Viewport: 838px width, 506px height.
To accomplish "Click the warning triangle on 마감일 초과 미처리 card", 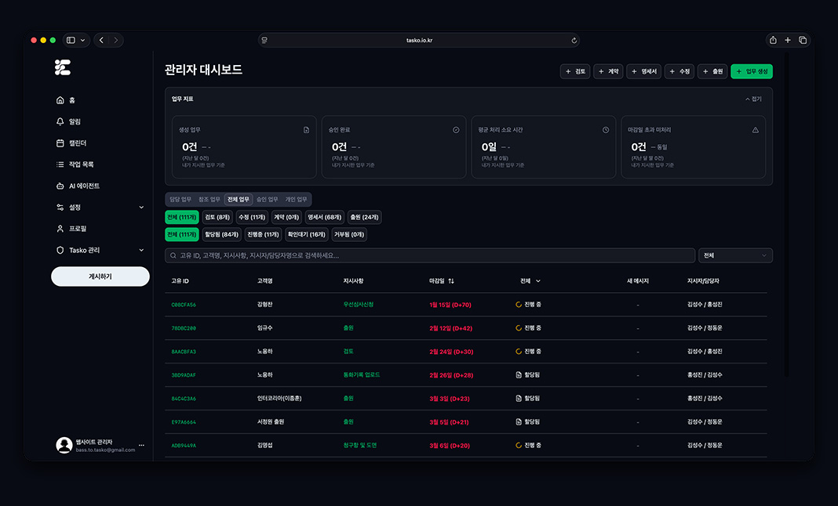I will point(755,130).
